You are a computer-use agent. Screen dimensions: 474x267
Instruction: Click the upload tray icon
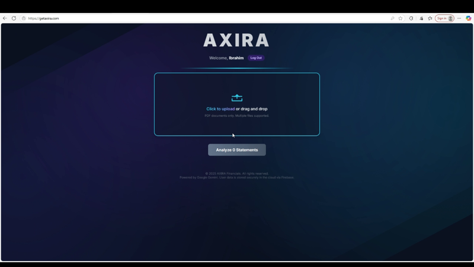pyautogui.click(x=236, y=98)
